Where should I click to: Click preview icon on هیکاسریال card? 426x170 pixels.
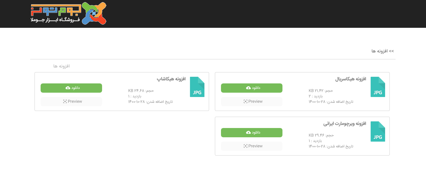tap(245, 101)
